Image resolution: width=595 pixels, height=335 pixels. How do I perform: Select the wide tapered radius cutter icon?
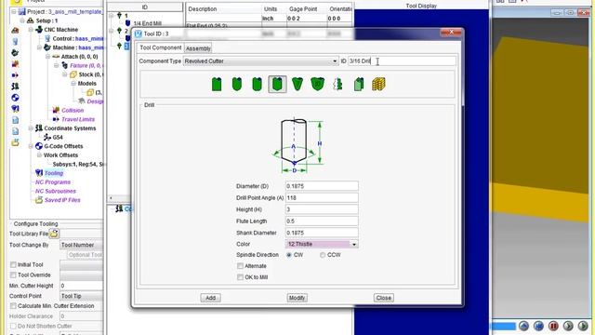[318, 84]
